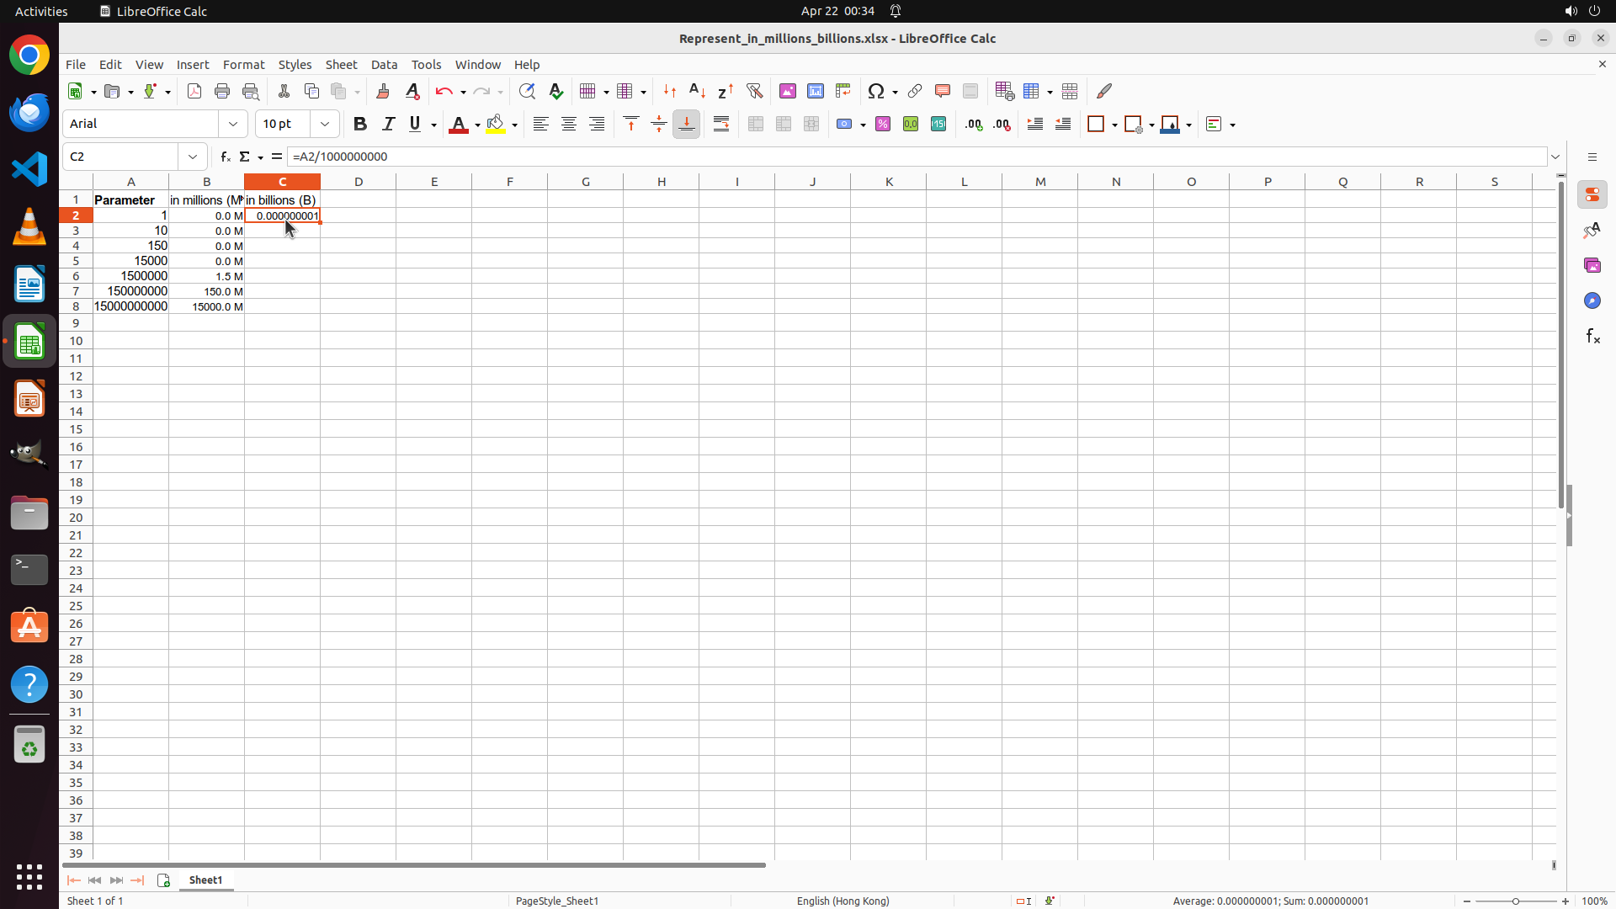Toggle Italic text style
Screen dimensions: 1616x909
click(x=388, y=124)
